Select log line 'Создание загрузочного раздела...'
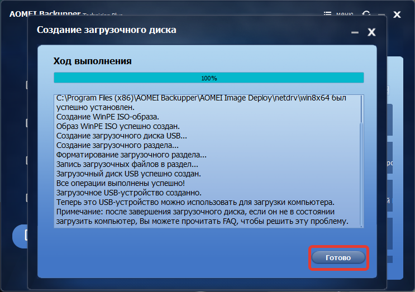Image resolution: width=415 pixels, height=292 pixels. pos(117,146)
